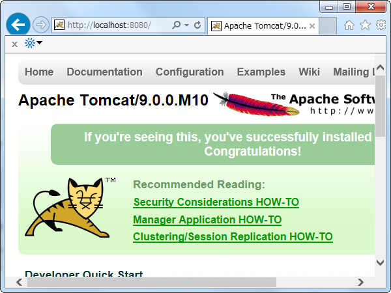The image size is (391, 293).
Task: Go to the browser Home icon
Action: (349, 25)
